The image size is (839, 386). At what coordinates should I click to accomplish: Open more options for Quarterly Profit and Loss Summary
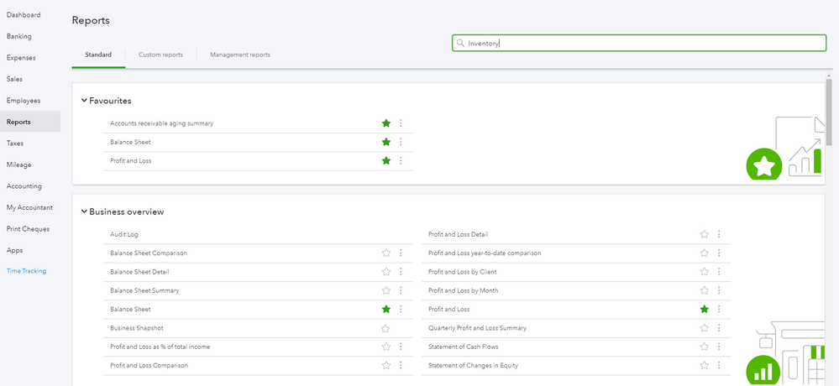(719, 328)
